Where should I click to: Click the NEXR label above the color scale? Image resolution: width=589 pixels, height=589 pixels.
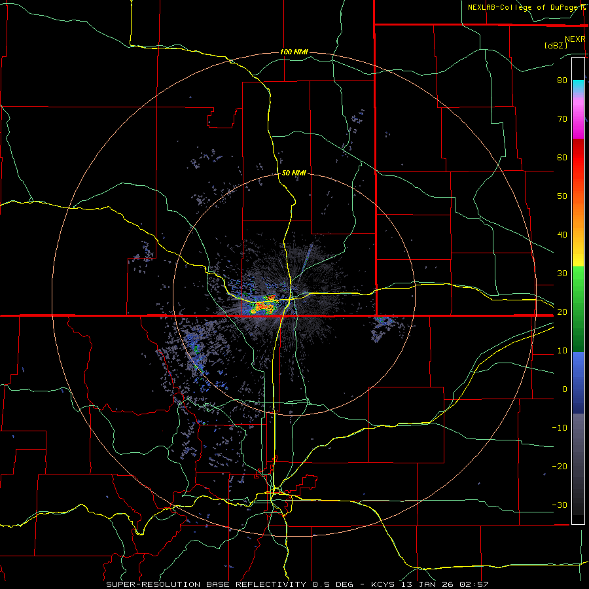click(575, 39)
